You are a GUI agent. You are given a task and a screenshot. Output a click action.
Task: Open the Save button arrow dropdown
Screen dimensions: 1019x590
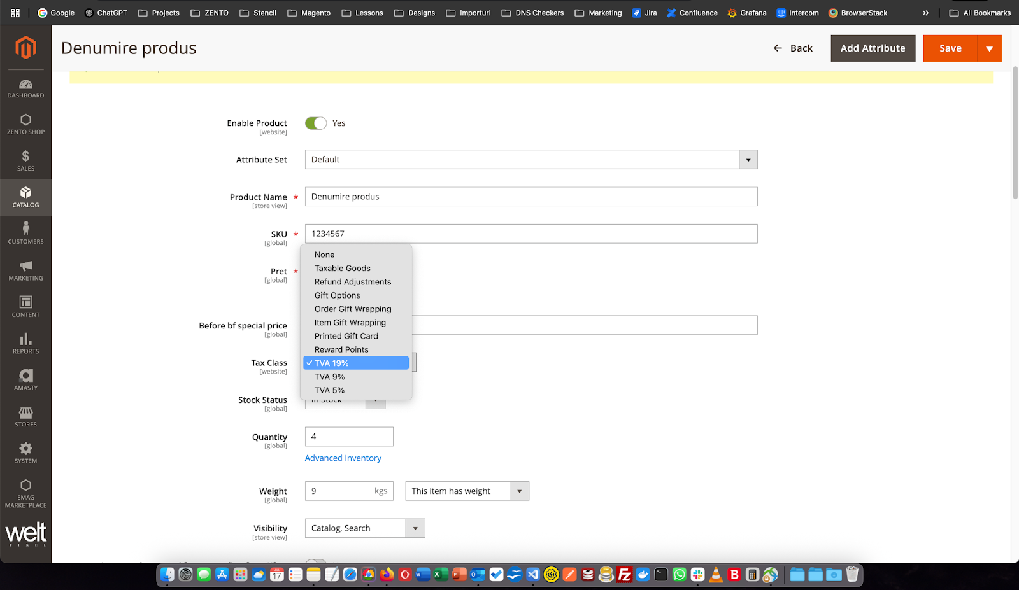(989, 48)
